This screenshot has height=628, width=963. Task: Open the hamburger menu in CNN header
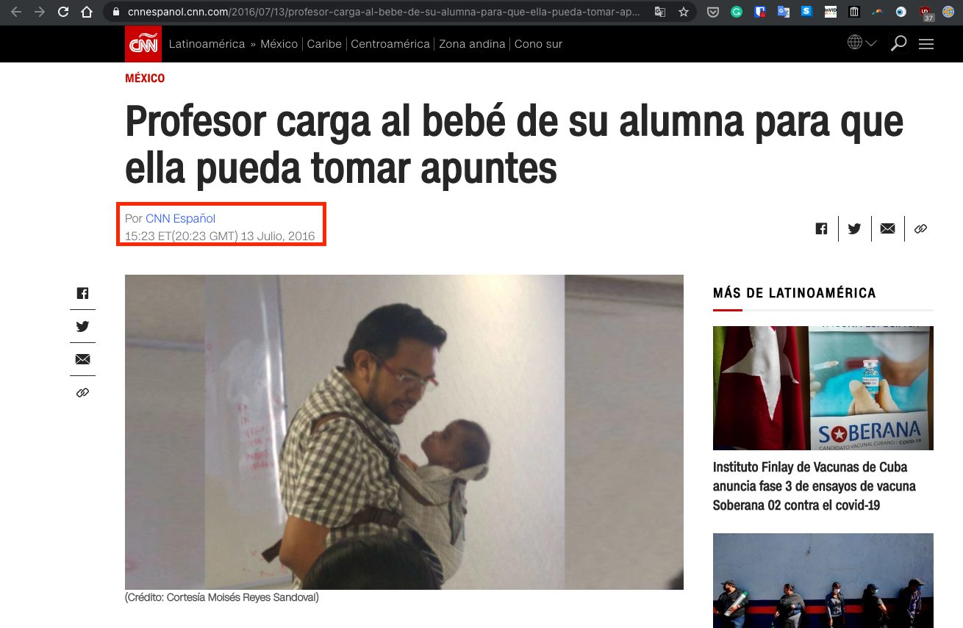tap(926, 44)
